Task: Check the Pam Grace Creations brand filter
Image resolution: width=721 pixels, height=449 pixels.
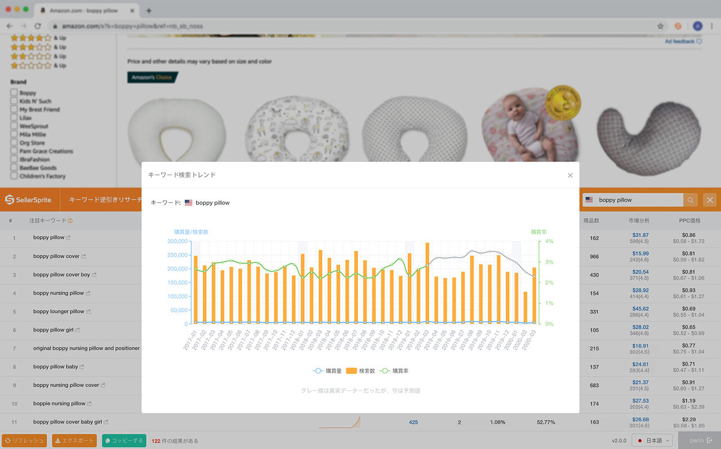Action: (x=14, y=151)
